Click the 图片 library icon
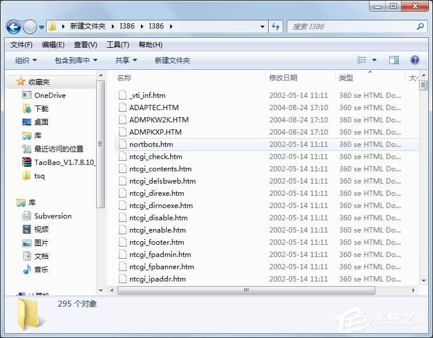The image size is (433, 338). 27,243
